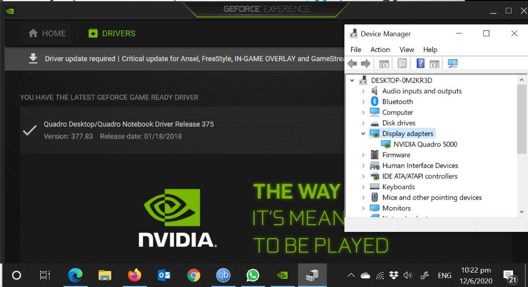The width and height of the screenshot is (528, 287).
Task: Launch Microsoft Edge from the taskbar
Action: [75, 276]
